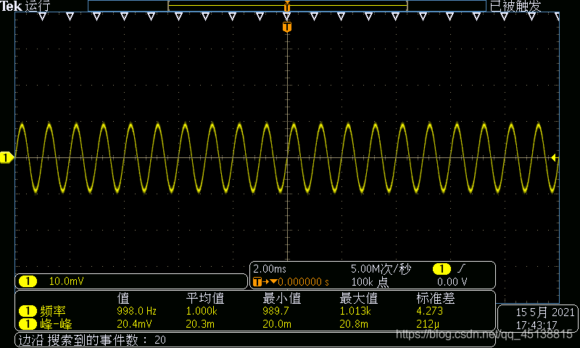Click the 最小值 column header
This screenshot has width=580, height=348.
(x=282, y=298)
